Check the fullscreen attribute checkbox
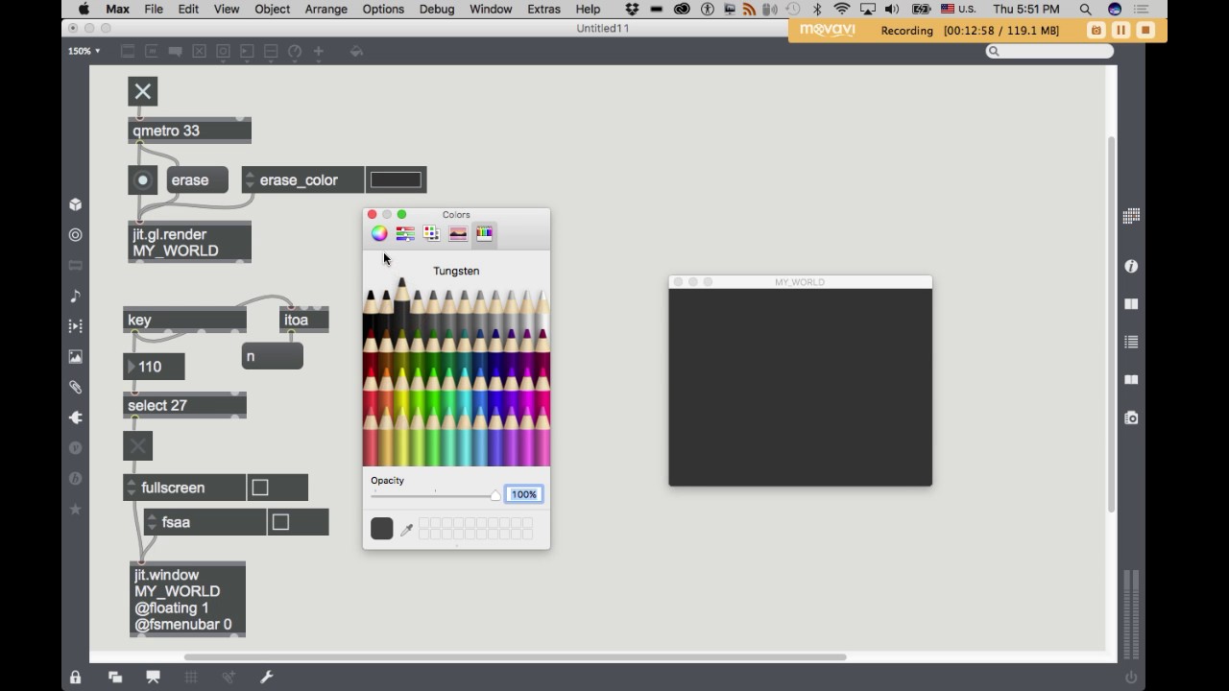The height and width of the screenshot is (691, 1229). click(x=260, y=488)
